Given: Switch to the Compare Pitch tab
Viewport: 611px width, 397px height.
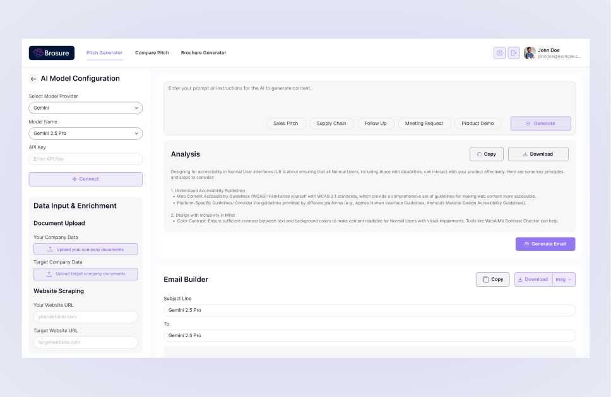Looking at the screenshot, I should tap(151, 53).
